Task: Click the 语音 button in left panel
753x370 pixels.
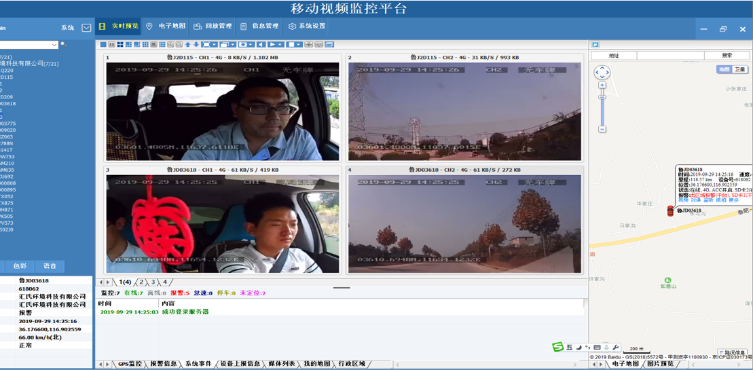Action: [50, 266]
